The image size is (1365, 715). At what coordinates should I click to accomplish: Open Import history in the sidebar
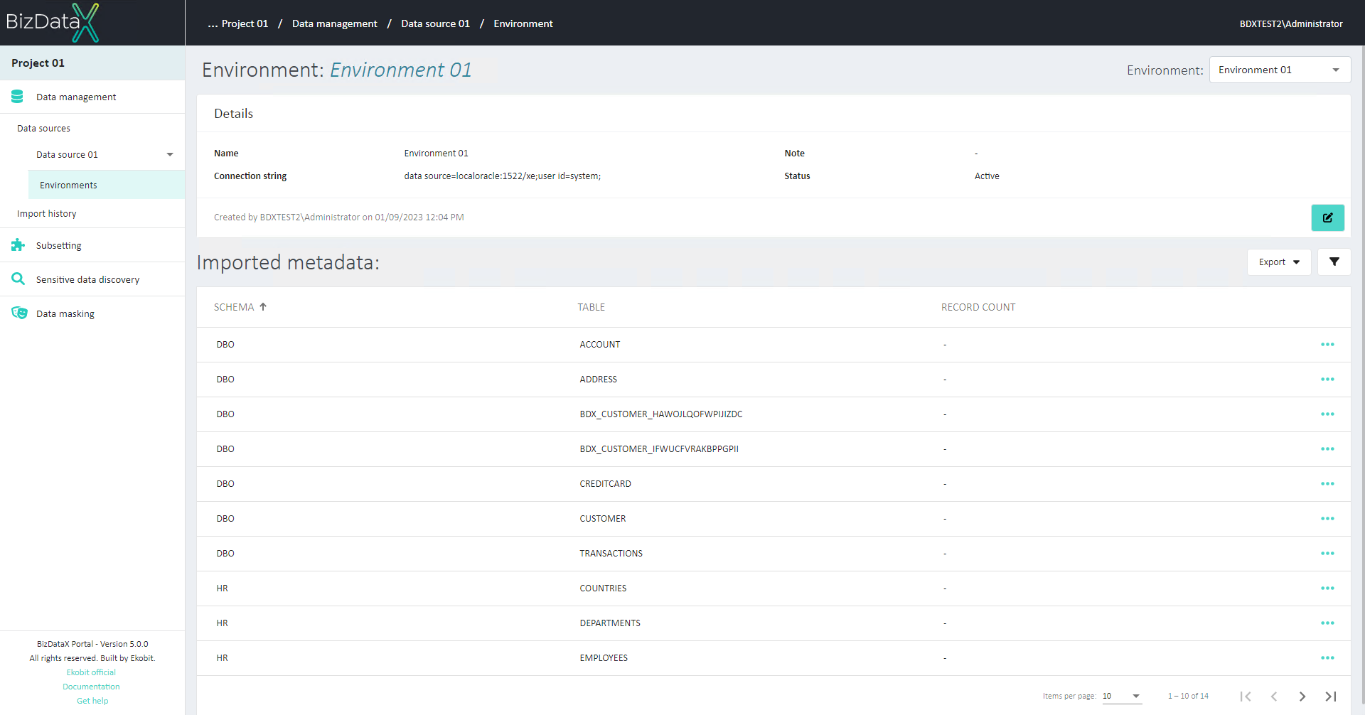coord(47,213)
